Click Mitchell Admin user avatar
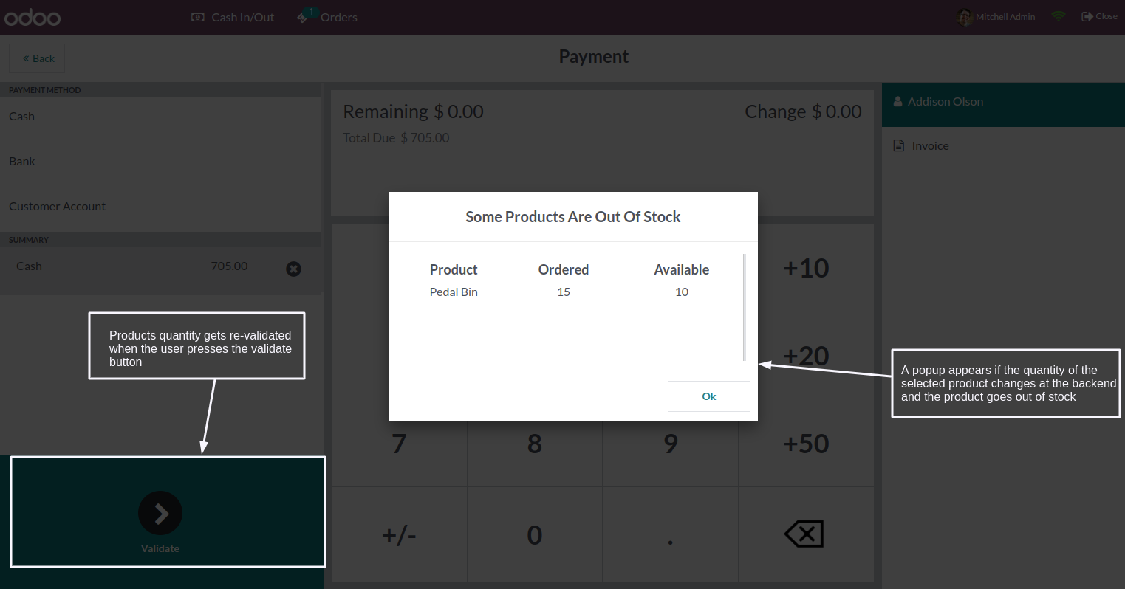This screenshot has height=589, width=1125. coord(965,17)
